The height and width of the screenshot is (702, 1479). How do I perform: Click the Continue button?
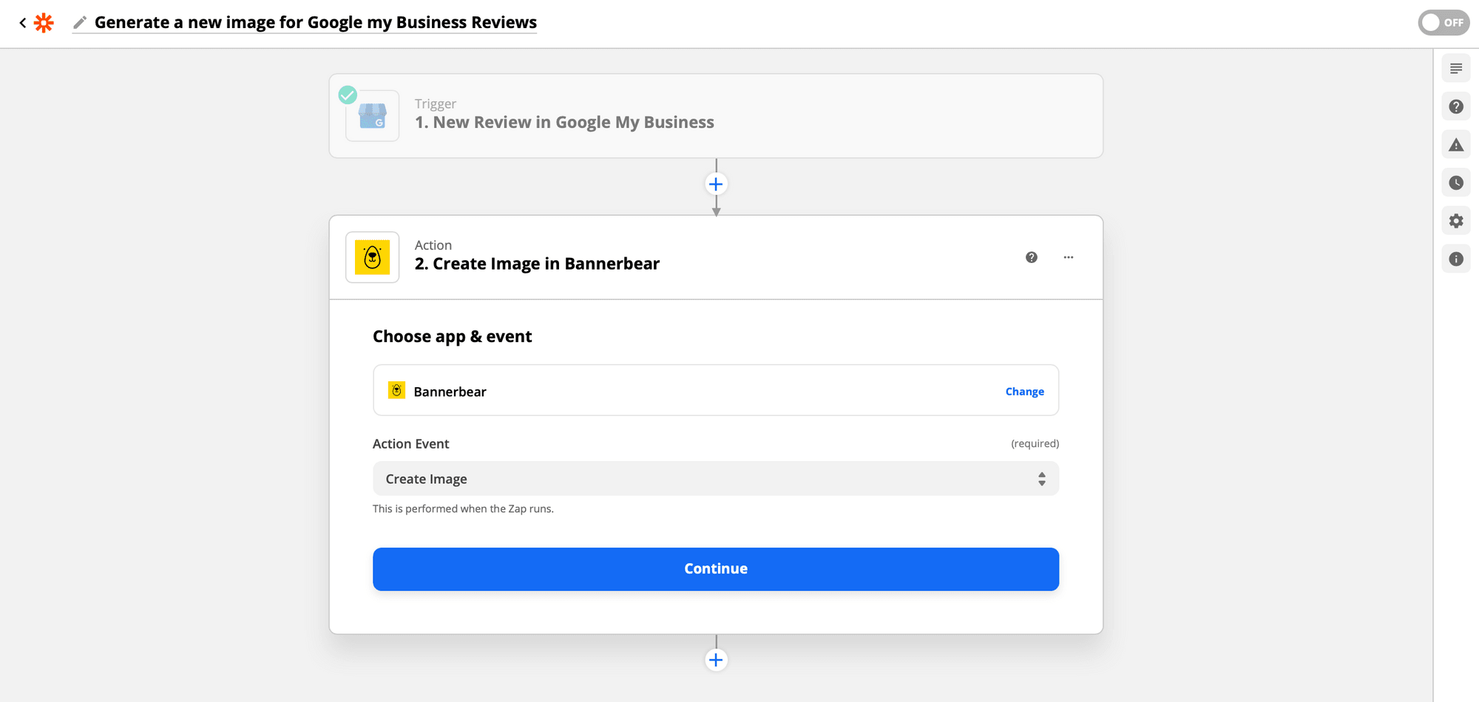click(x=716, y=569)
